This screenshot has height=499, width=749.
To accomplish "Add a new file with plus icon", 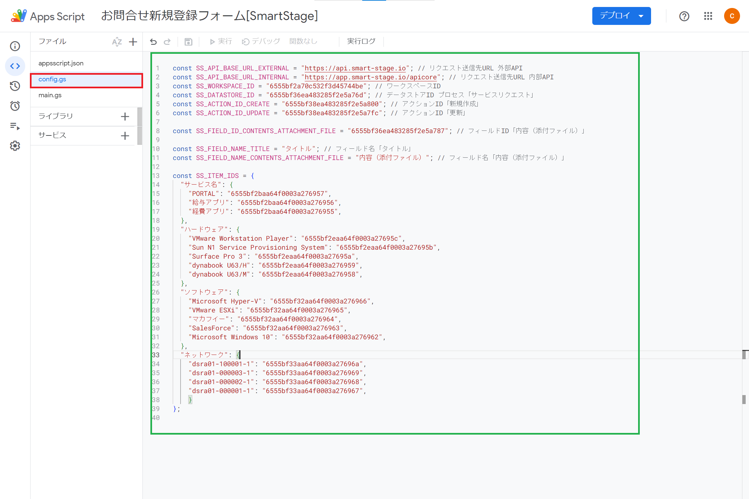I will click(x=133, y=42).
